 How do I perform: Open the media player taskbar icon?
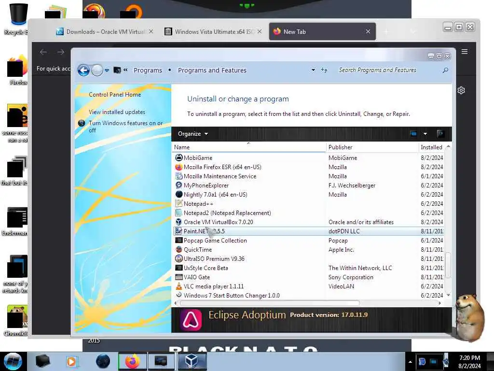click(71, 361)
